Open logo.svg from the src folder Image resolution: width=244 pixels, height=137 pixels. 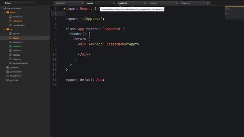point(17,59)
